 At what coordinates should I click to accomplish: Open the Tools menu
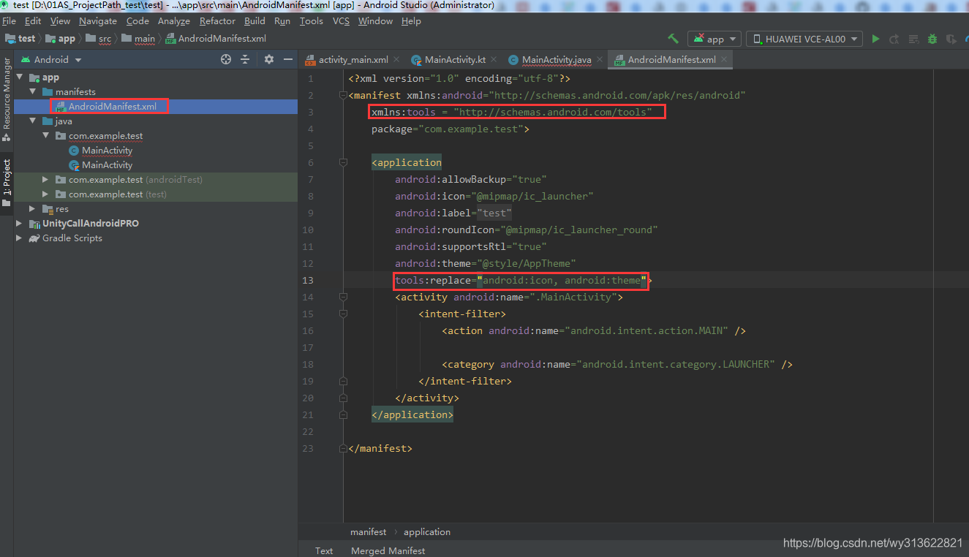click(x=312, y=21)
